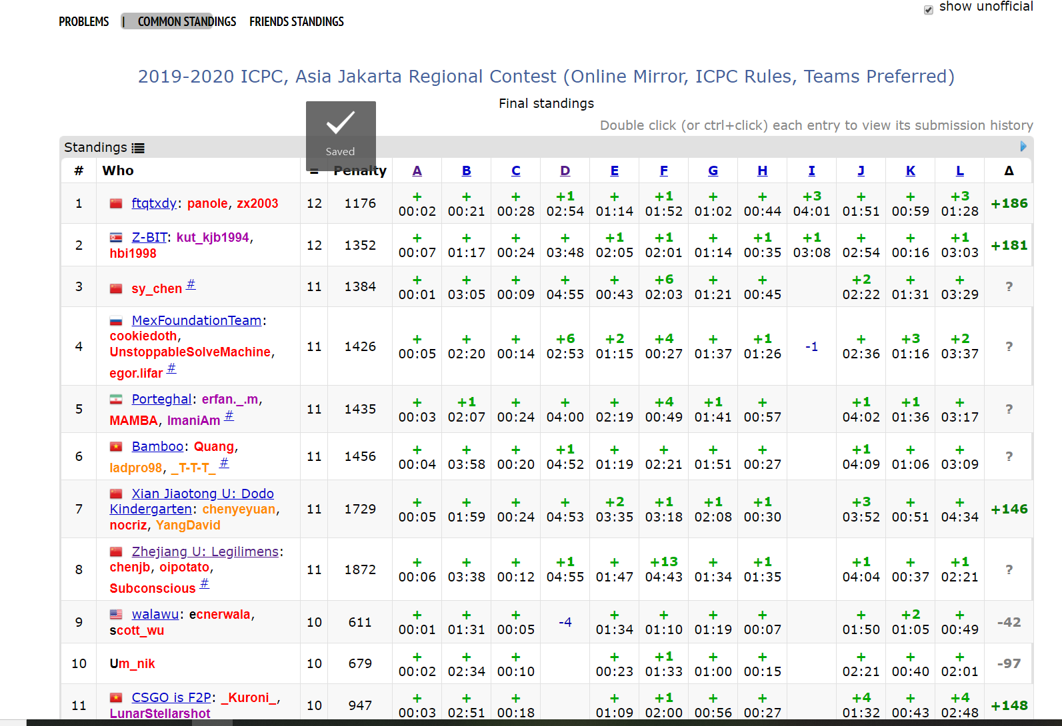Click the # marker after sy_chen
The width and height of the screenshot is (1062, 726).
click(x=191, y=284)
